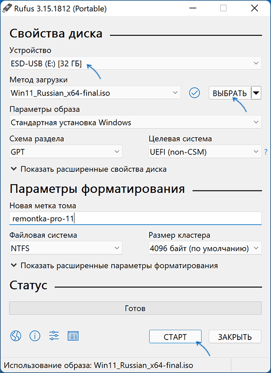Click the ISO checksum checkmark icon
This screenshot has height=373, width=271.
pyautogui.click(x=195, y=93)
